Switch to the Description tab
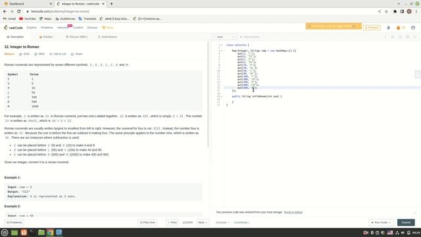Image resolution: width=421 pixels, height=237 pixels. [x=15, y=37]
